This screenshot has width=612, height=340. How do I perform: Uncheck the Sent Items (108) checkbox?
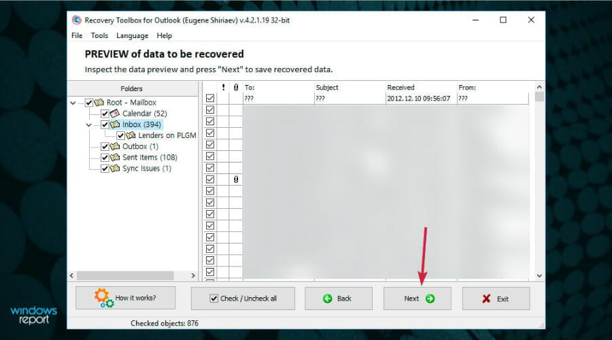pyautogui.click(x=105, y=157)
